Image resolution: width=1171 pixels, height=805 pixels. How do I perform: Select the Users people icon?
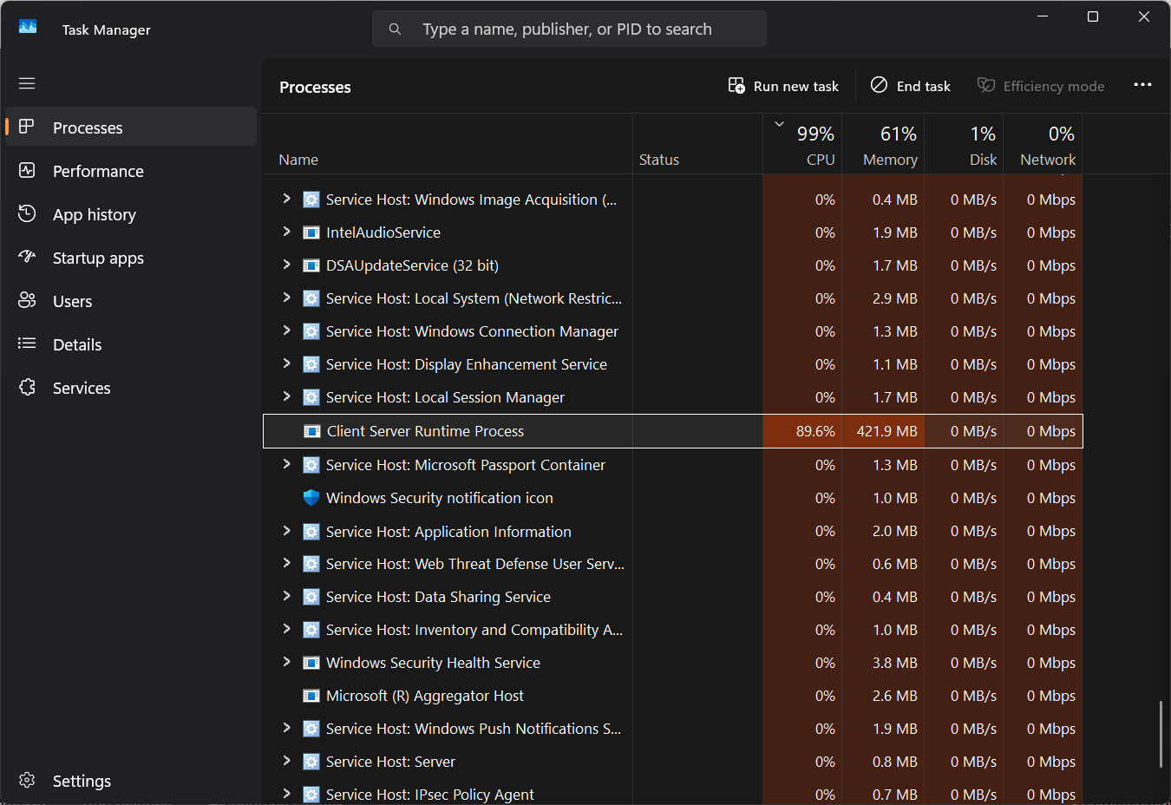click(x=27, y=301)
